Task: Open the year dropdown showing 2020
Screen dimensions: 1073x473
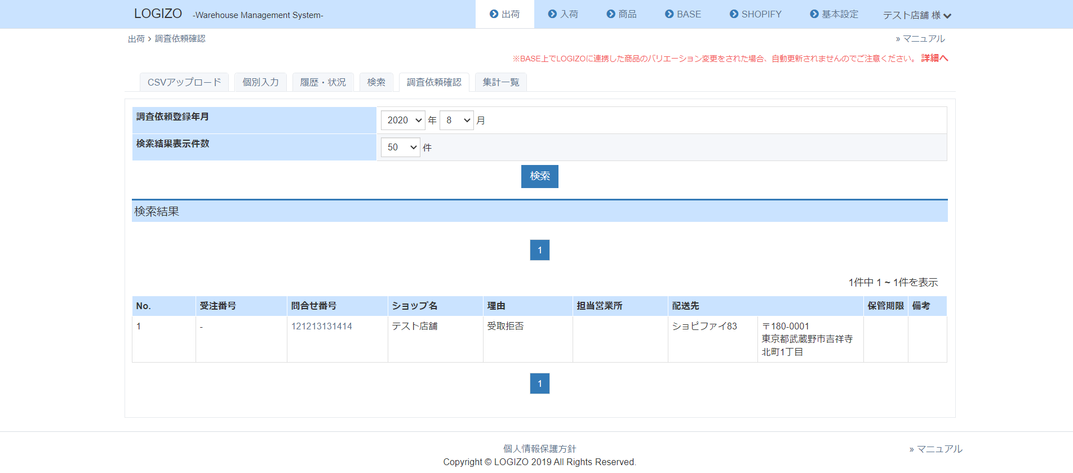Action: click(x=403, y=120)
